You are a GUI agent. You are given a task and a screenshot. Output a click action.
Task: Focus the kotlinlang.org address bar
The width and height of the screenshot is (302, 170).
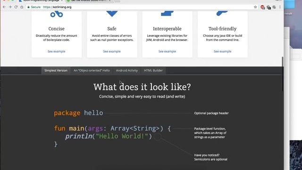(143, 7)
